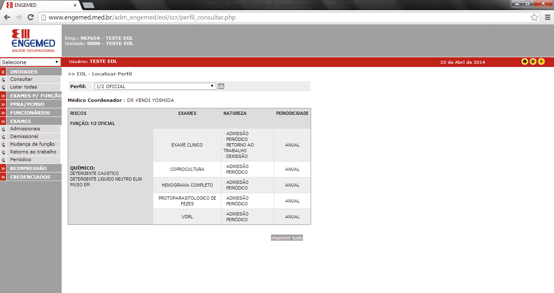Click the browser forward arrow
554x293 pixels.
19,17
